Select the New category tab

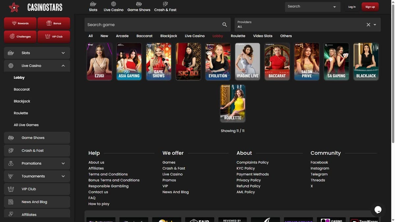click(x=104, y=36)
